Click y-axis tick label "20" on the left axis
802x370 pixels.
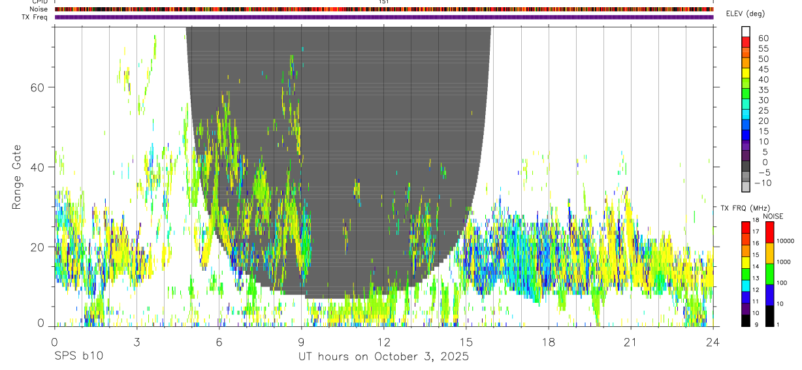click(39, 247)
